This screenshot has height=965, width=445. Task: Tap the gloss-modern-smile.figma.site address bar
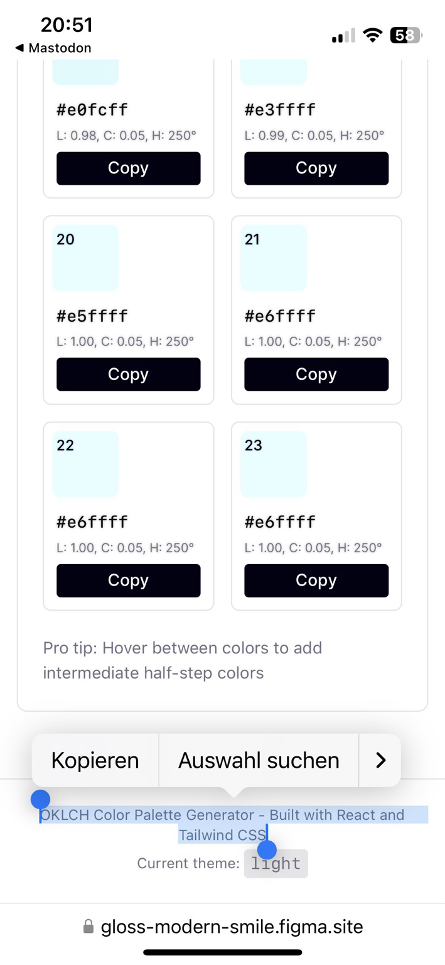(223, 927)
